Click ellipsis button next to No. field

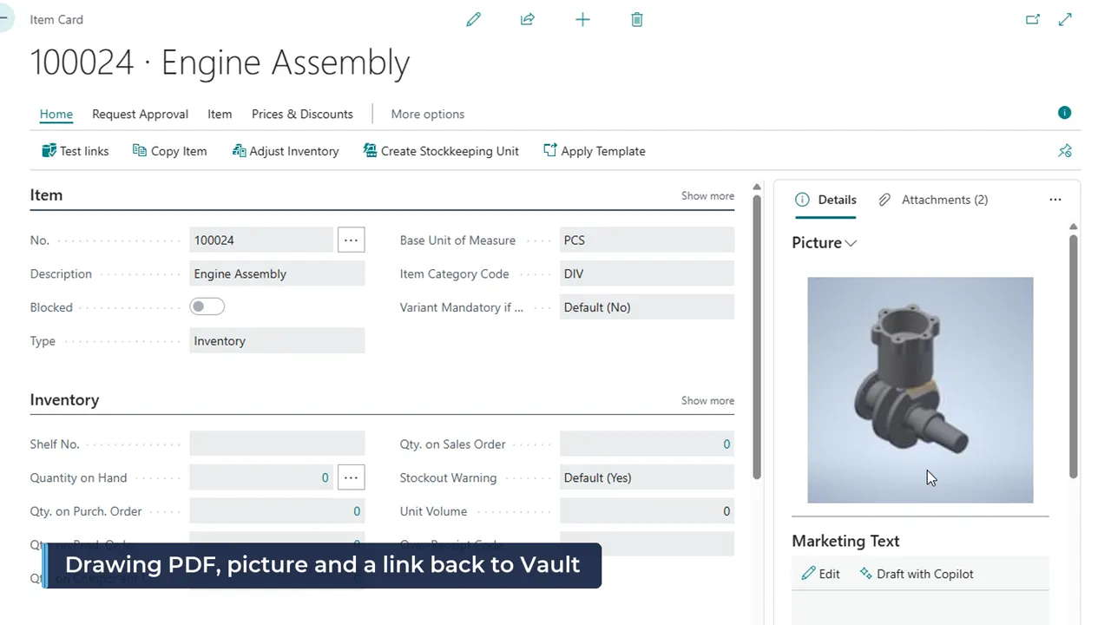[x=351, y=240]
